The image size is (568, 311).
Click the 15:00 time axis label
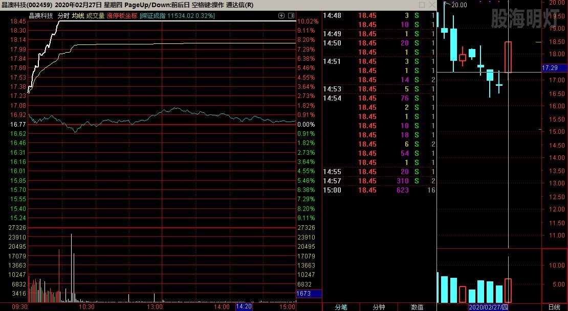pos(287,307)
